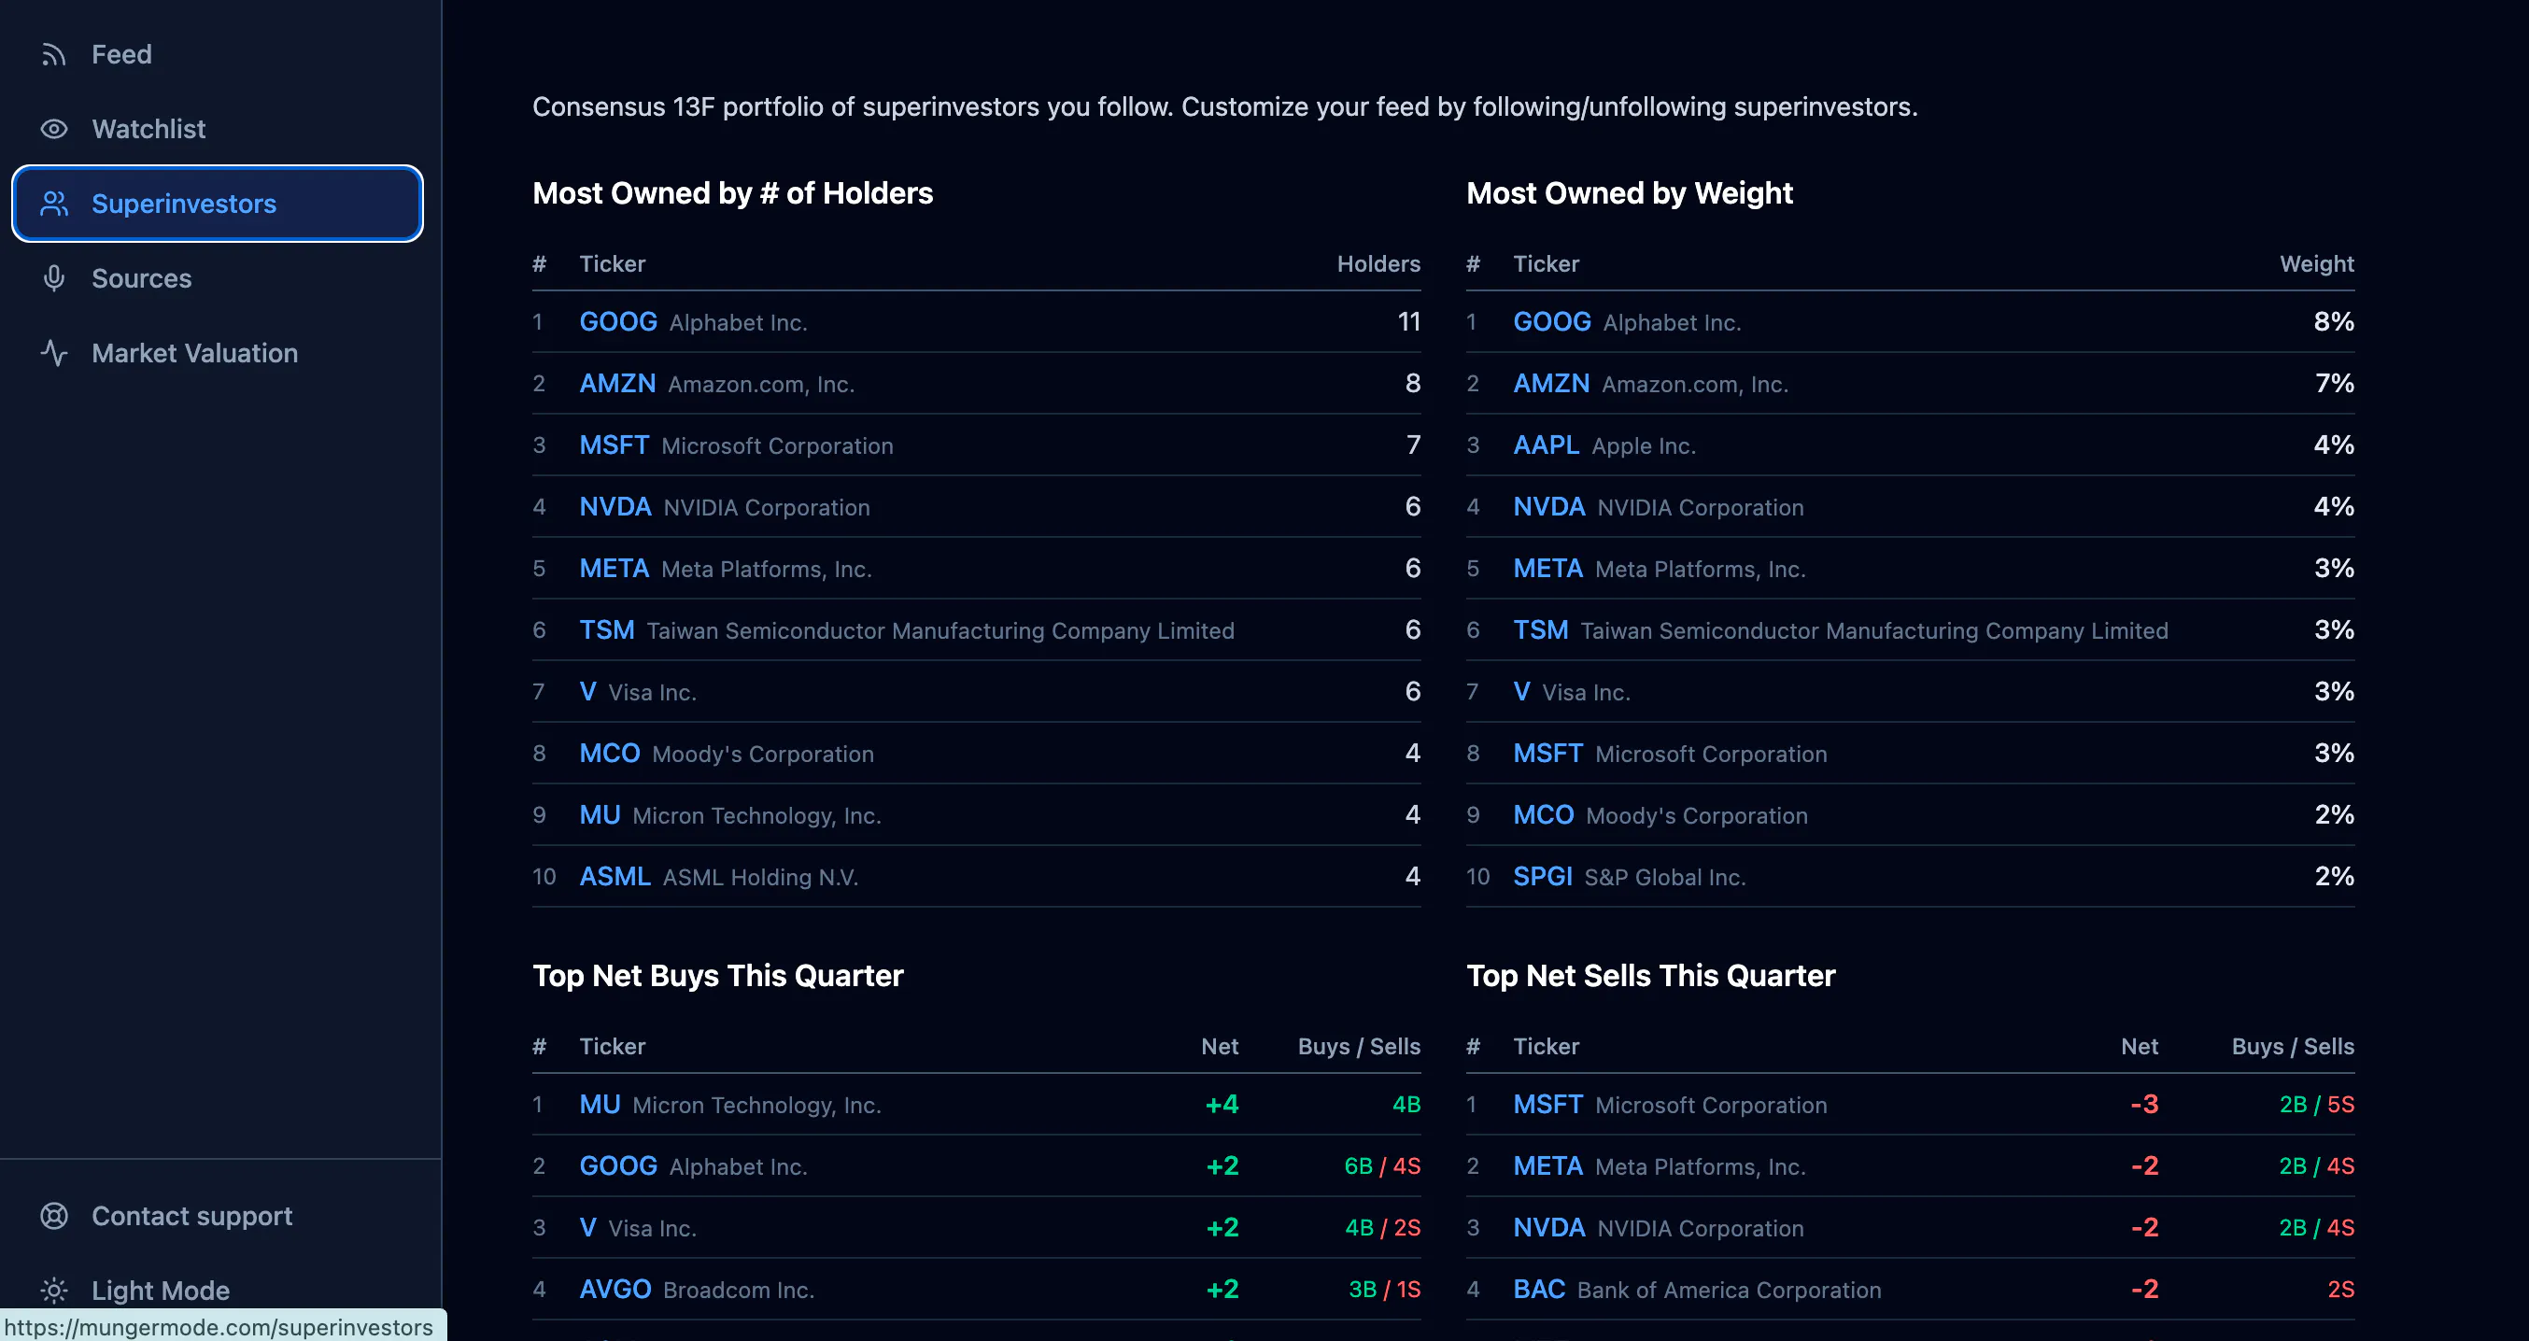Open META in Most Owned by Holders
Screen dimensions: 2529x1341
pos(614,569)
